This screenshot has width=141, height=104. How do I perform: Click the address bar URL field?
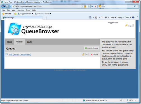point(47,6)
